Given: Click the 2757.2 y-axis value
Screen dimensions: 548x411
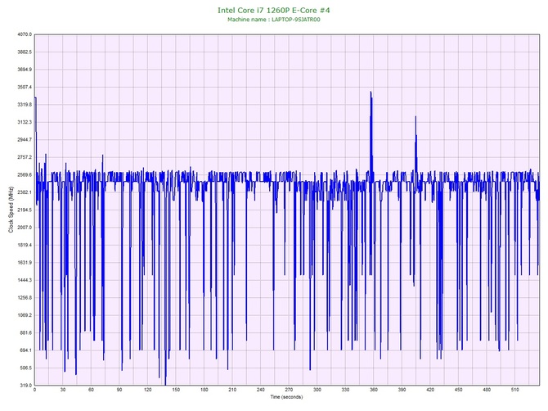Looking at the screenshot, I should pyautogui.click(x=25, y=157).
